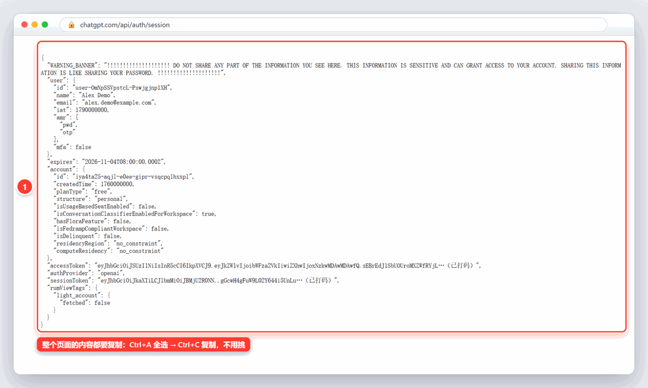Click the "account" object key
This screenshot has height=388, width=648.
pyautogui.click(x=61, y=169)
